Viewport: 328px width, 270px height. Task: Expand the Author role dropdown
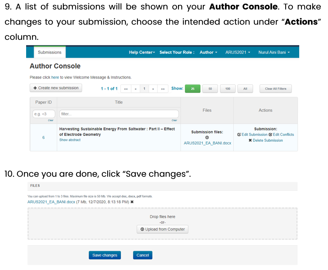pos(208,52)
